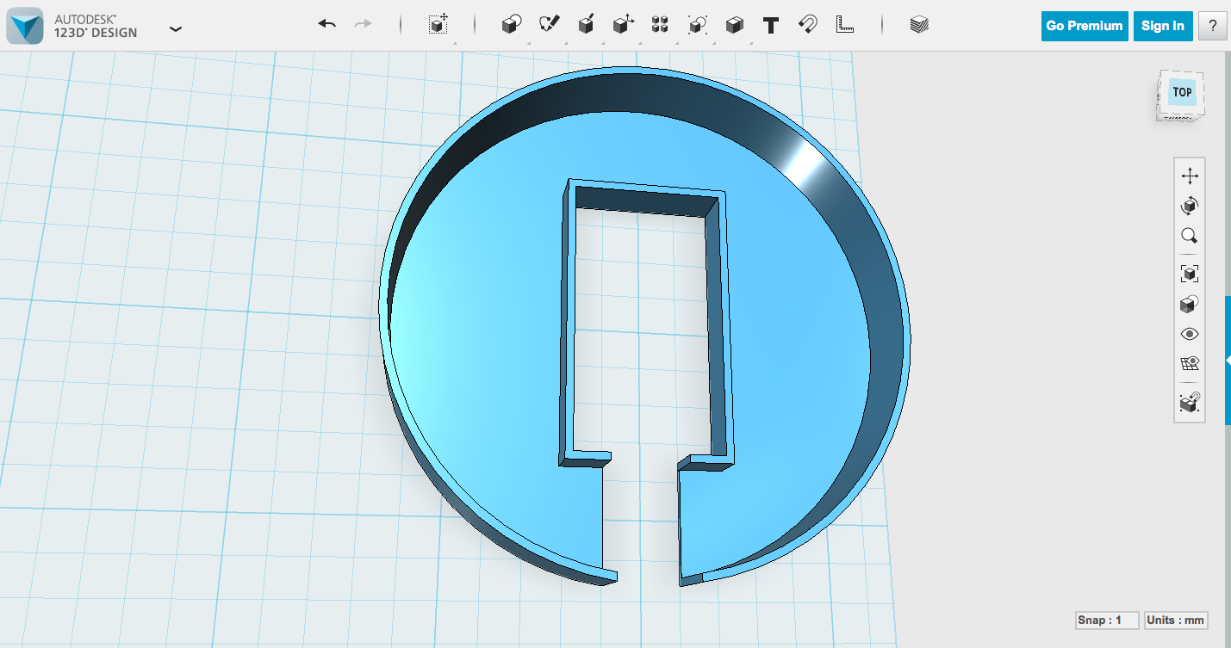Open the Snap : 1 setting
Viewport: 1231px width, 648px height.
coord(1107,620)
